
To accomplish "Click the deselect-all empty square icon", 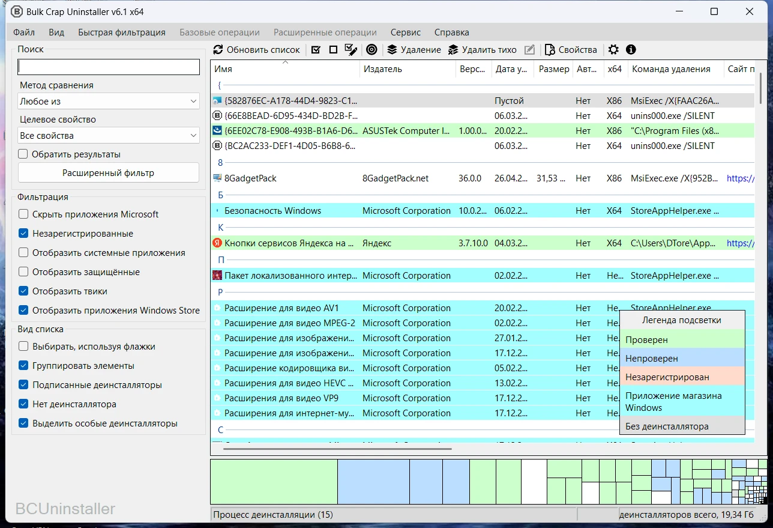I will pyautogui.click(x=333, y=50).
